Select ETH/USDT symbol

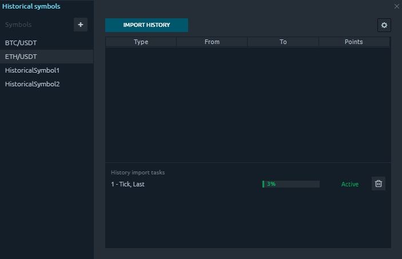tap(47, 57)
